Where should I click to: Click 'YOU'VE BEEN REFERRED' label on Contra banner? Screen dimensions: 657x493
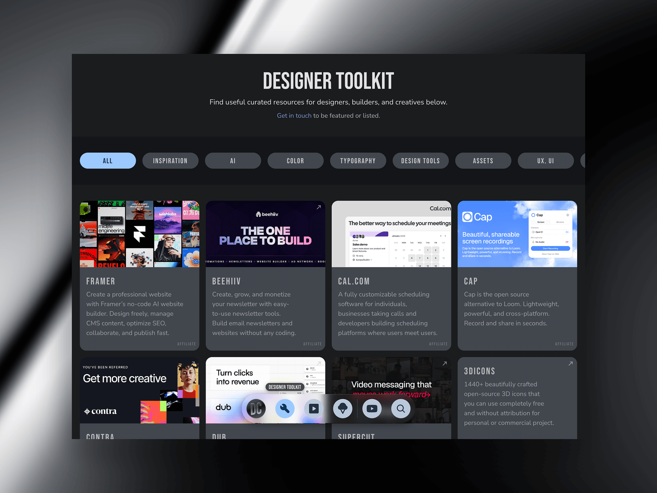pos(105,367)
